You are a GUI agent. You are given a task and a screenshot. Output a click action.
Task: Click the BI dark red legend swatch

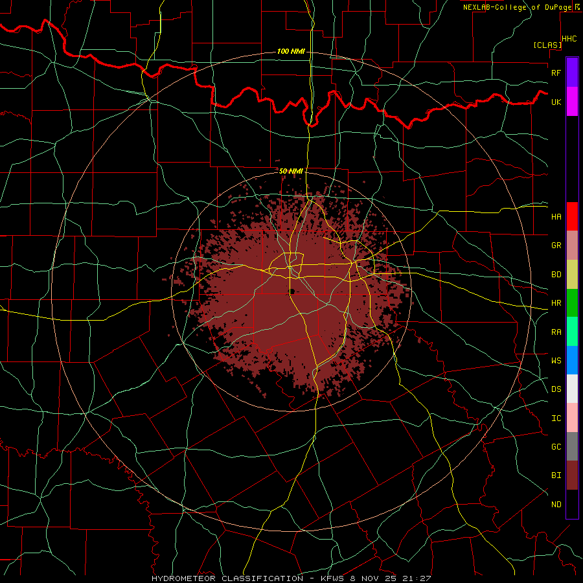572,475
